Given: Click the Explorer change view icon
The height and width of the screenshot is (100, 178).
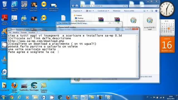Looking at the screenshot, I should 145,11.
